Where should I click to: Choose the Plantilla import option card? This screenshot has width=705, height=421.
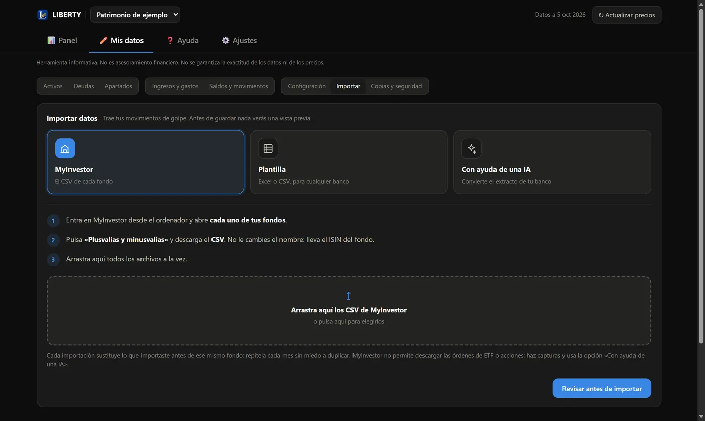coord(348,162)
